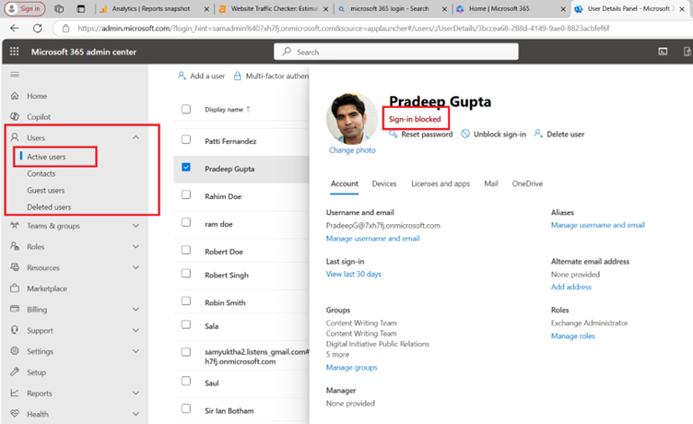Click the Health heart icon
Viewport: 693px width, 424px height.
click(x=15, y=413)
